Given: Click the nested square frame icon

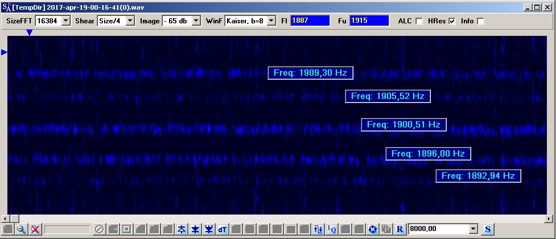Looking at the screenshot, I should 126,229.
